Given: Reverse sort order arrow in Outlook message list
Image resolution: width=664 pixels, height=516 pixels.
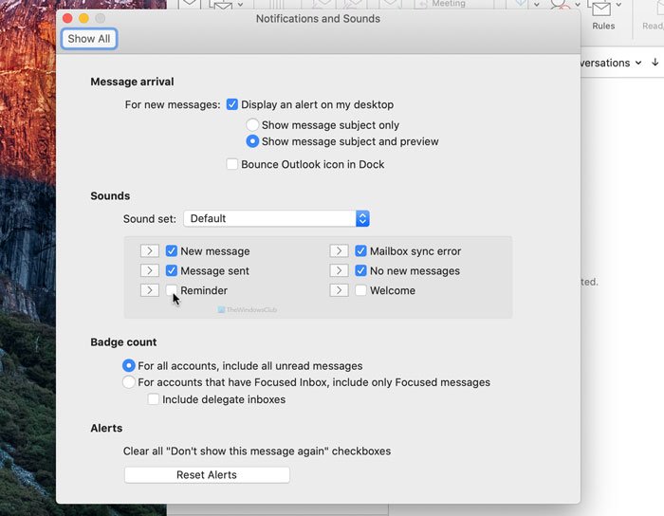Looking at the screenshot, I should (x=655, y=63).
